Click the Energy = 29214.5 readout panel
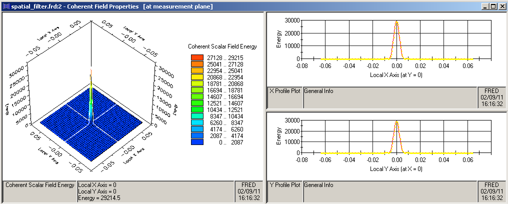Screen dimensions: 508x204 tap(155, 191)
